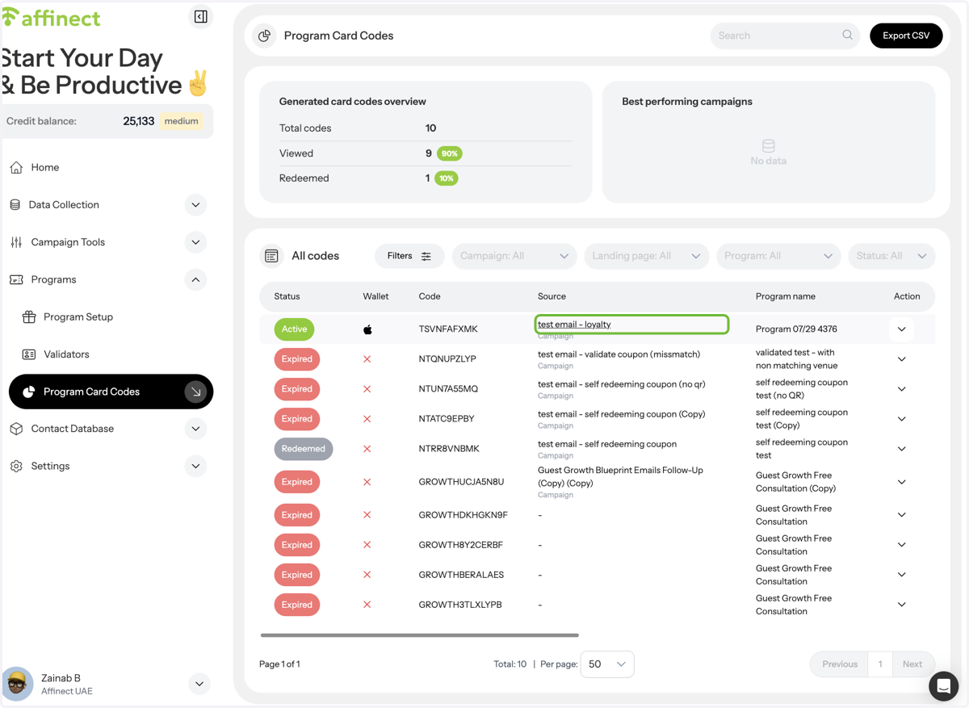Expand the action menu for TSVNFAFXMK row

click(902, 329)
